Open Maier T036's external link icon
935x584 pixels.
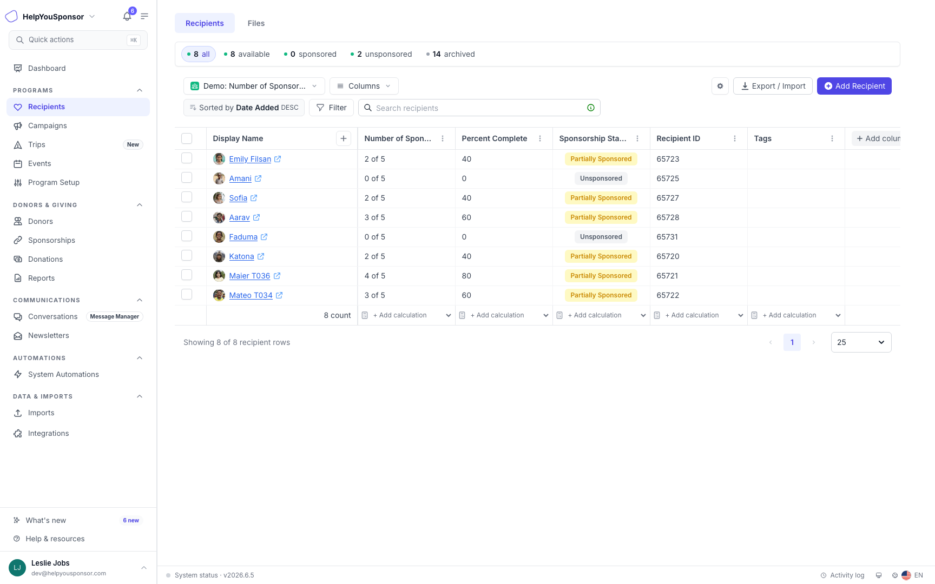277,276
